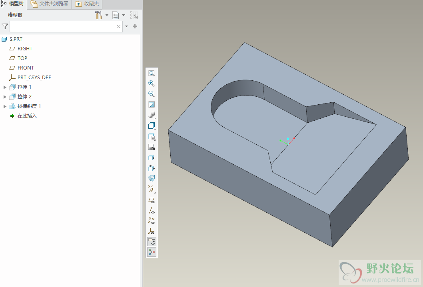Open dropdown arrow beside settings hammer icon
Viewport: 423px width, 287px height.
[x=107, y=15]
